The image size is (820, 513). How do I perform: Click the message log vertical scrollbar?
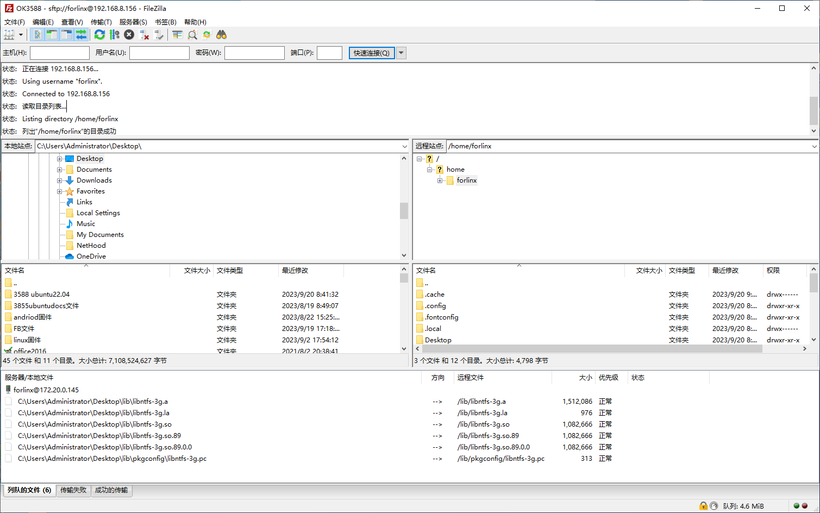point(813,110)
